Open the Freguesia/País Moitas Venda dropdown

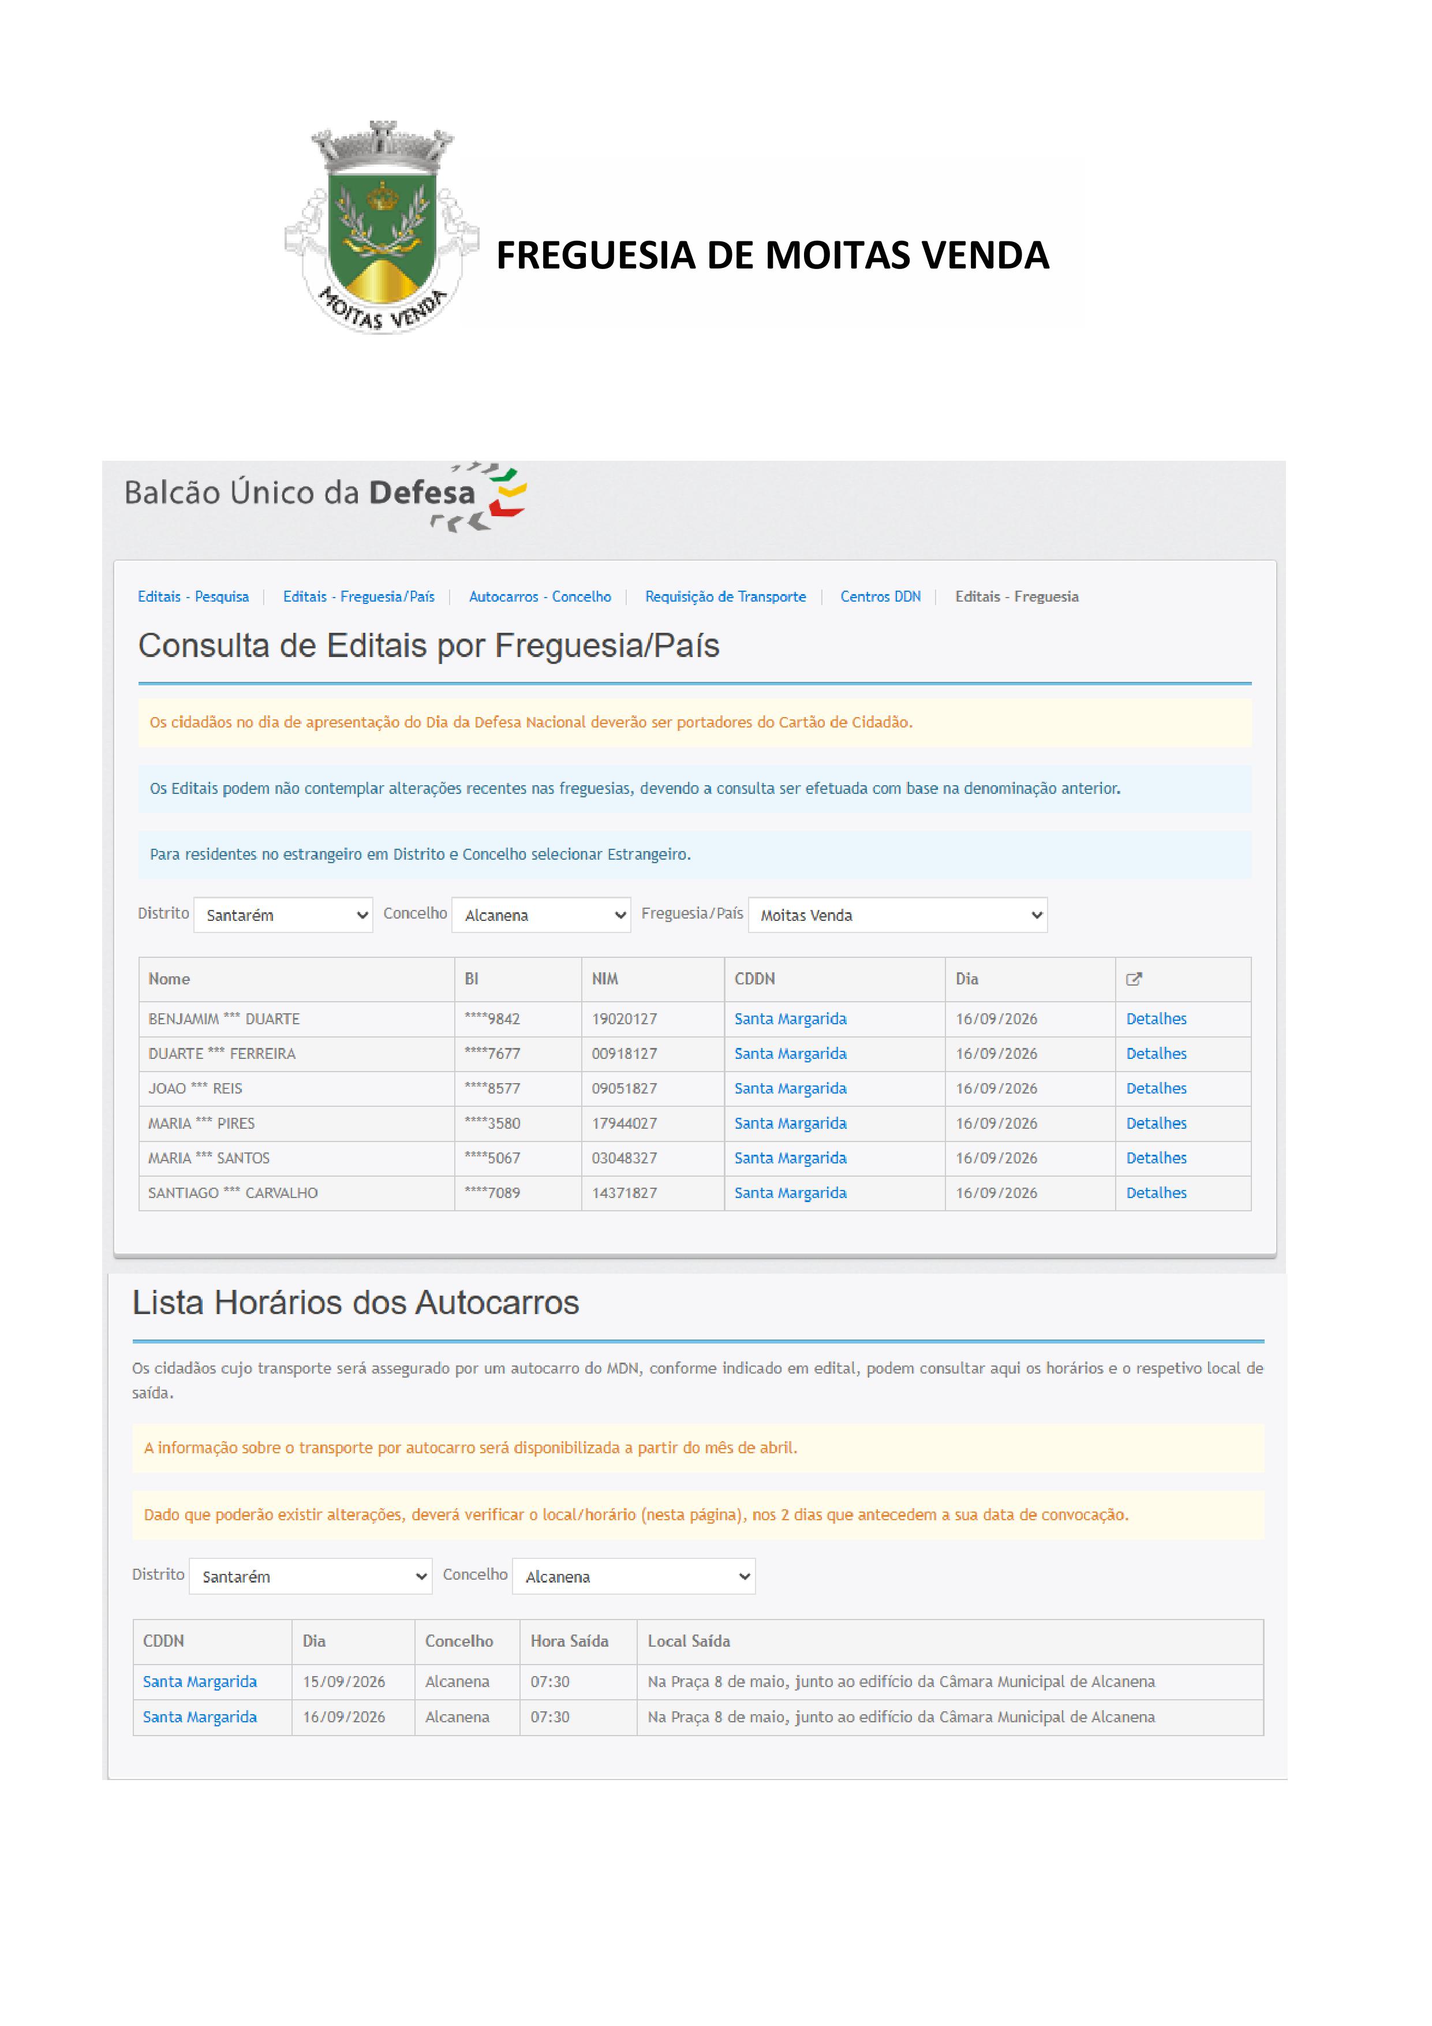point(898,915)
